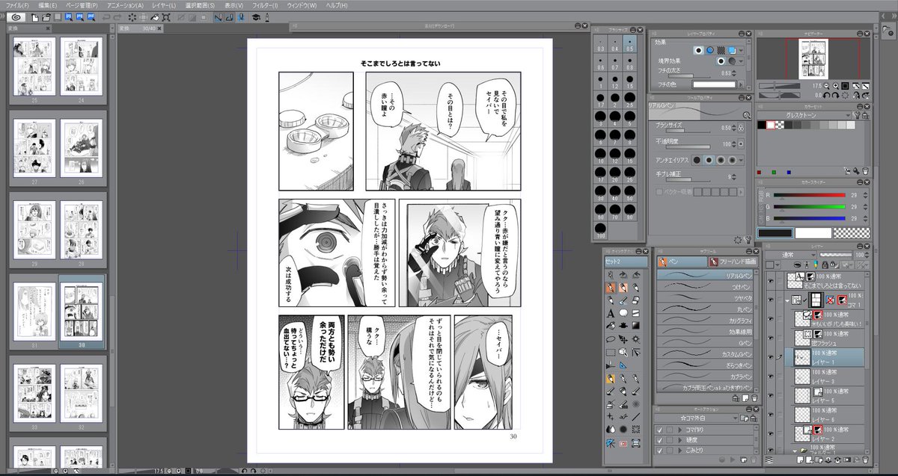Screen dimensions: 898x476
Task: Toggle the ベクター吸着 checkbox
Action: pyautogui.click(x=659, y=192)
